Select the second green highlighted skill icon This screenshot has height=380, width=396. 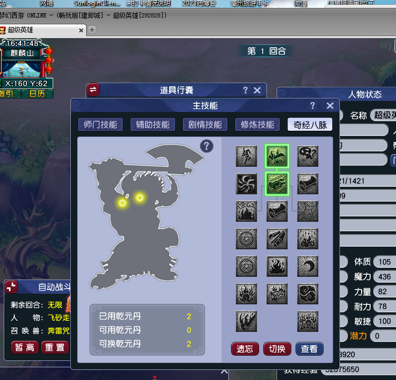pyautogui.click(x=277, y=184)
